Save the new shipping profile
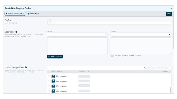 coord(169,14)
